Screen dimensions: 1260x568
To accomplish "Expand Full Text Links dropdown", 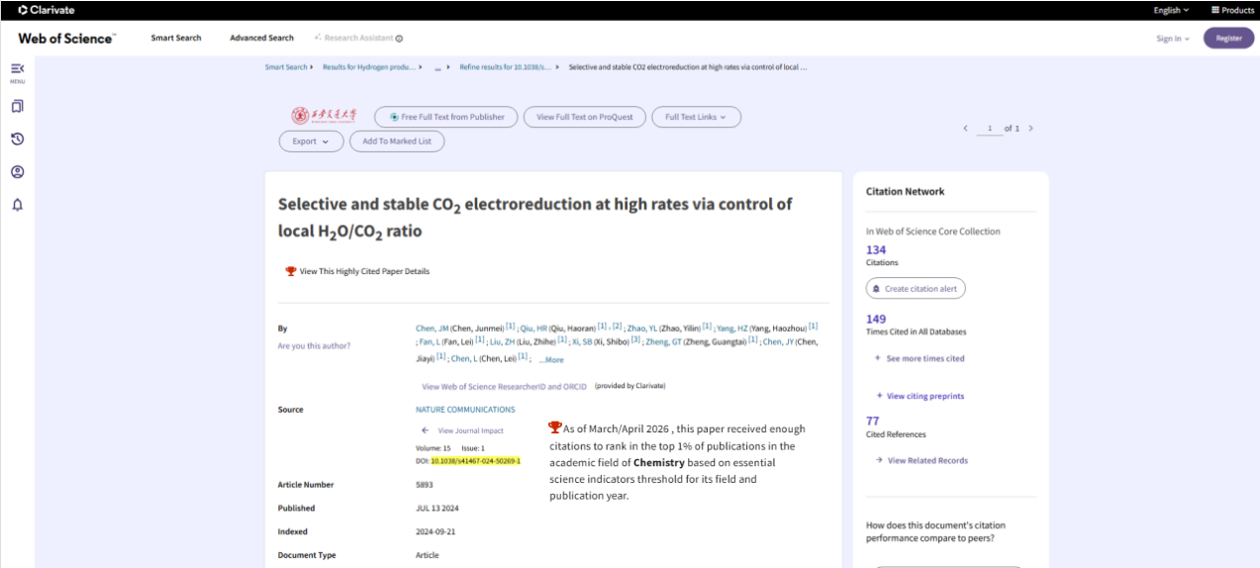I will tap(696, 117).
